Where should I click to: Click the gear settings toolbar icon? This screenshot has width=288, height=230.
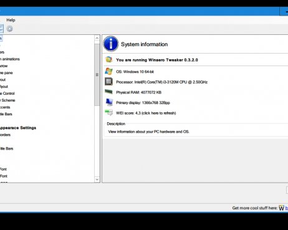tap(9, 29)
